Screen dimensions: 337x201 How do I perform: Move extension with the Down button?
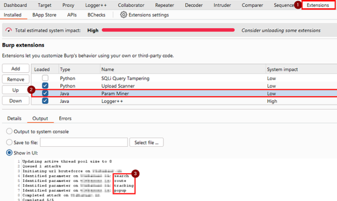click(x=16, y=100)
